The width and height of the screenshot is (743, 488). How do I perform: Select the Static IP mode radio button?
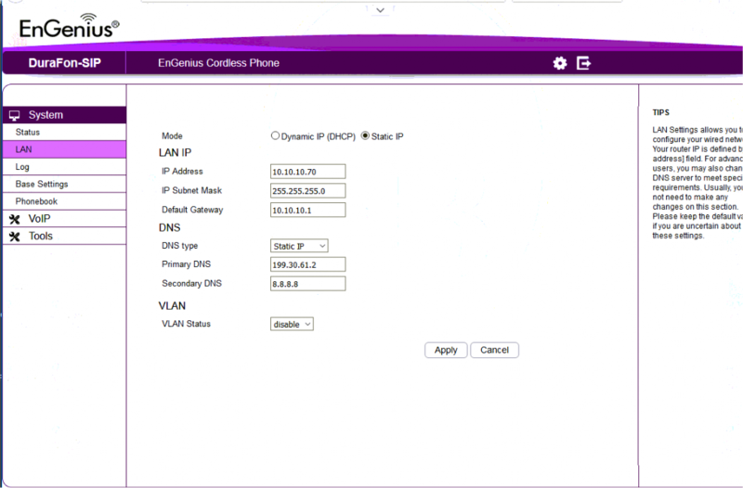(x=365, y=135)
